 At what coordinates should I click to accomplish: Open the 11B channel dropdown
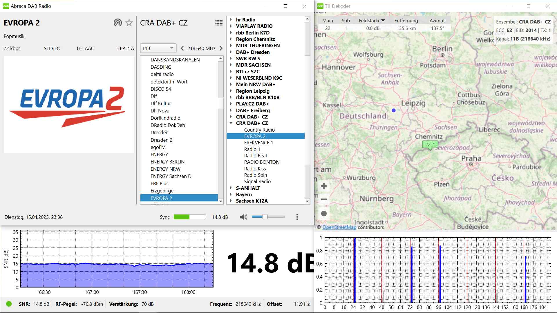(158, 48)
